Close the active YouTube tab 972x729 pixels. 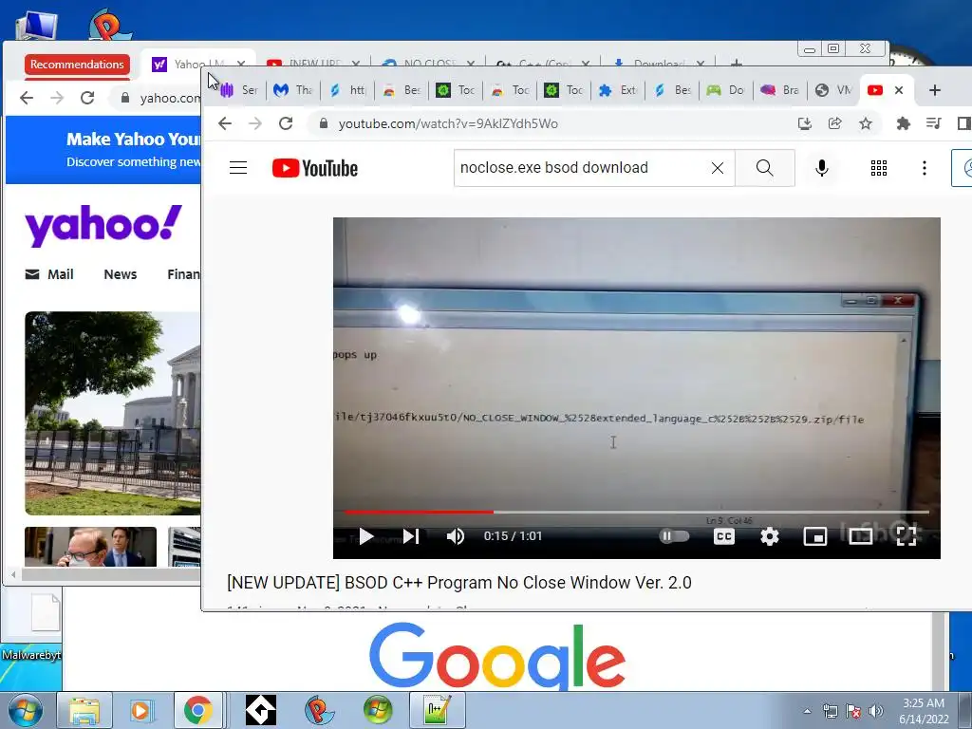899,90
